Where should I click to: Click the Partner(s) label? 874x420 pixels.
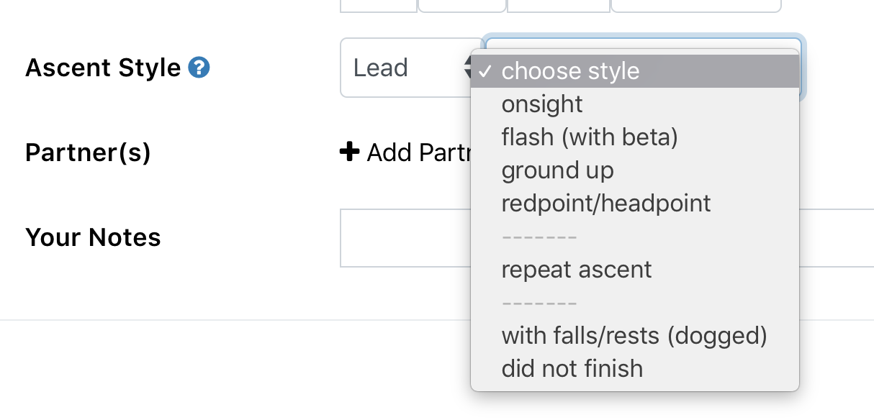click(x=87, y=152)
